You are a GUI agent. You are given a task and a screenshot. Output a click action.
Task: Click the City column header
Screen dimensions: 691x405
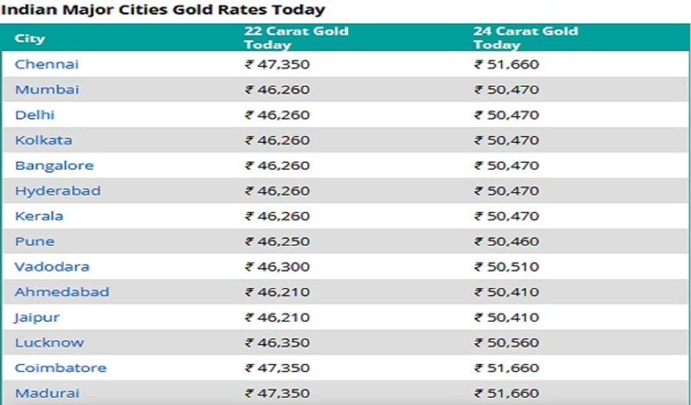point(30,38)
